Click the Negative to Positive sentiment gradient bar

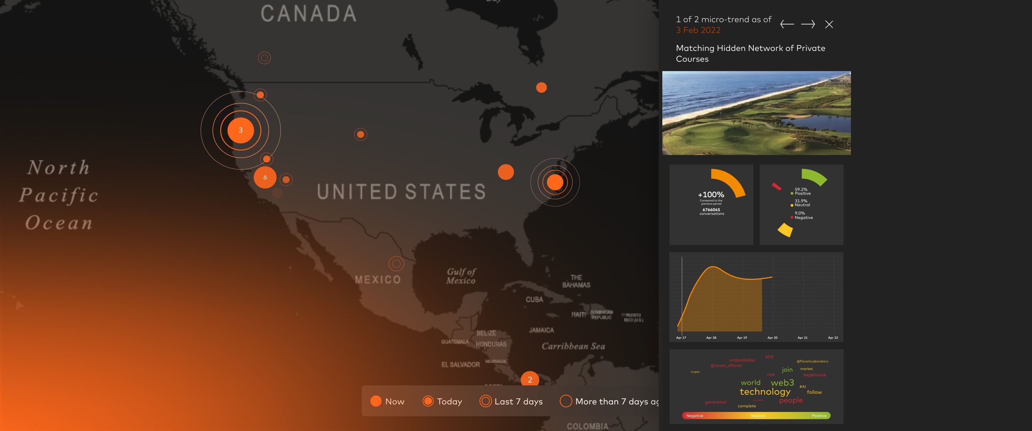point(756,416)
